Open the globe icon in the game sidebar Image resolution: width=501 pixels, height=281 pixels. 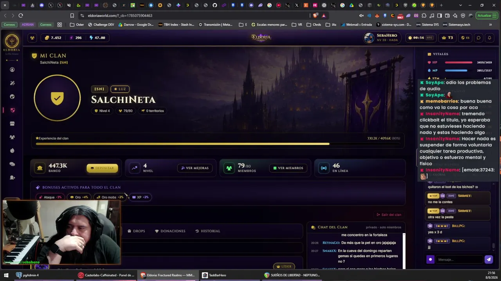12,96
